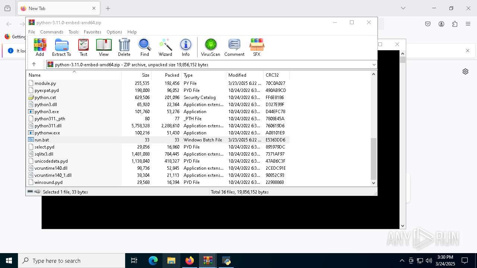Click the file list scroll up arrow

coord(374,74)
